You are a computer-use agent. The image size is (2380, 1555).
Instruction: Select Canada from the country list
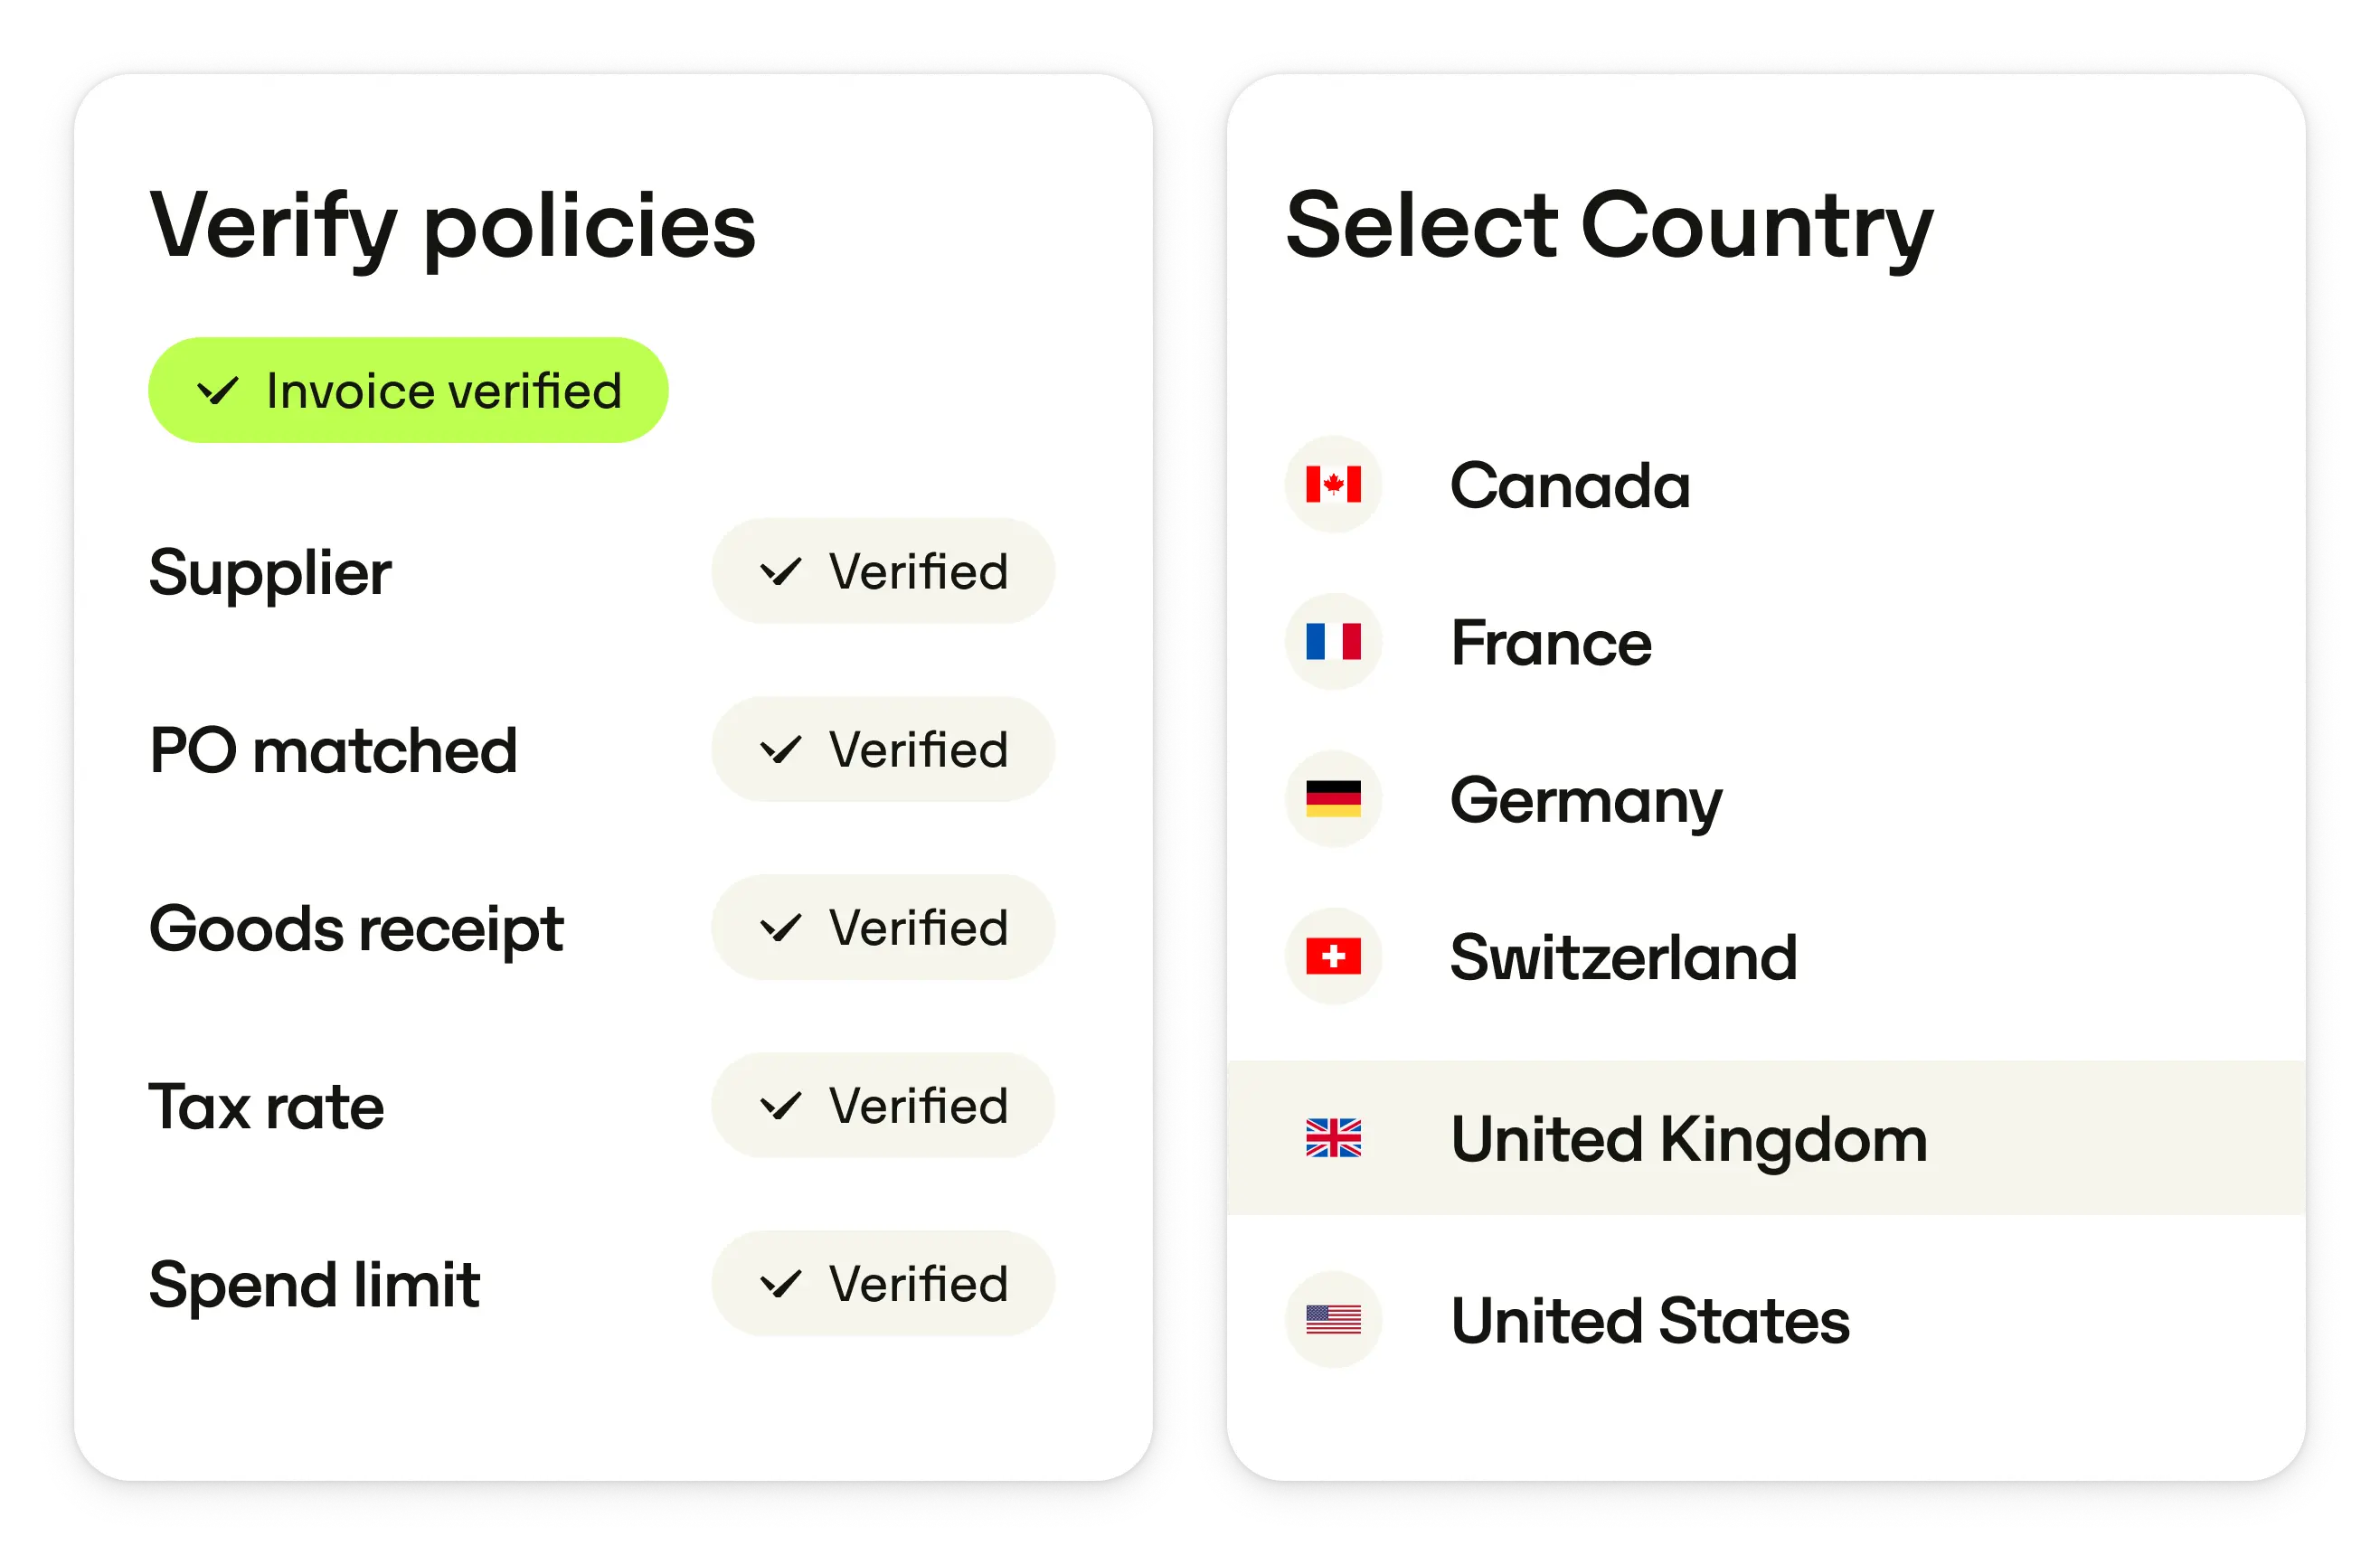[x=1570, y=486]
